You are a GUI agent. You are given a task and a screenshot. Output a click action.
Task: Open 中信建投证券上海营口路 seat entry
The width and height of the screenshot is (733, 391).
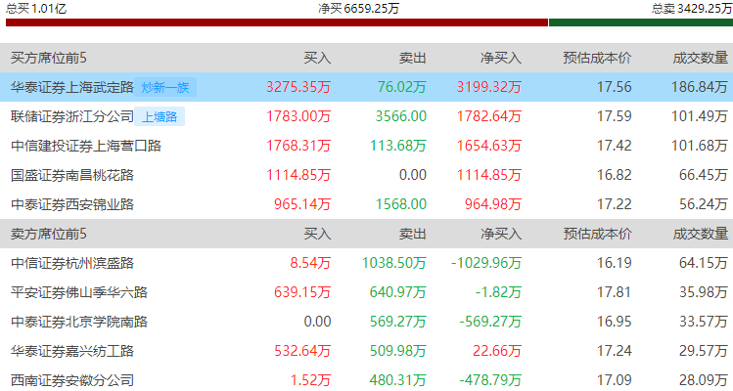coord(86,146)
